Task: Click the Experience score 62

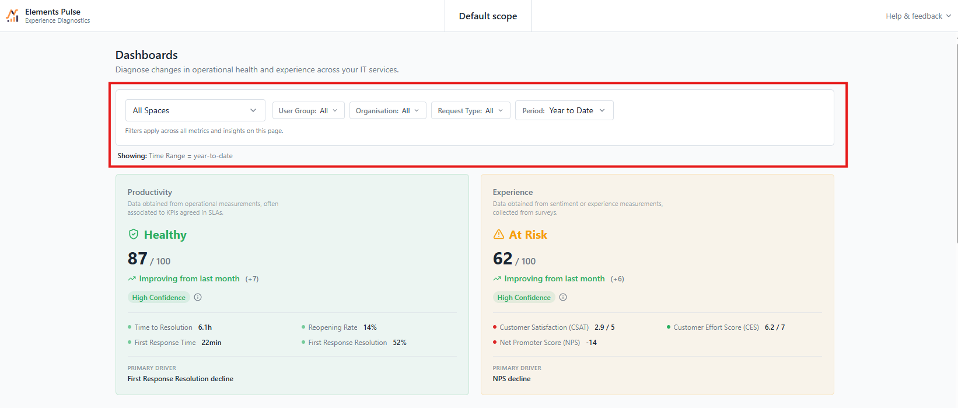Action: (502, 259)
